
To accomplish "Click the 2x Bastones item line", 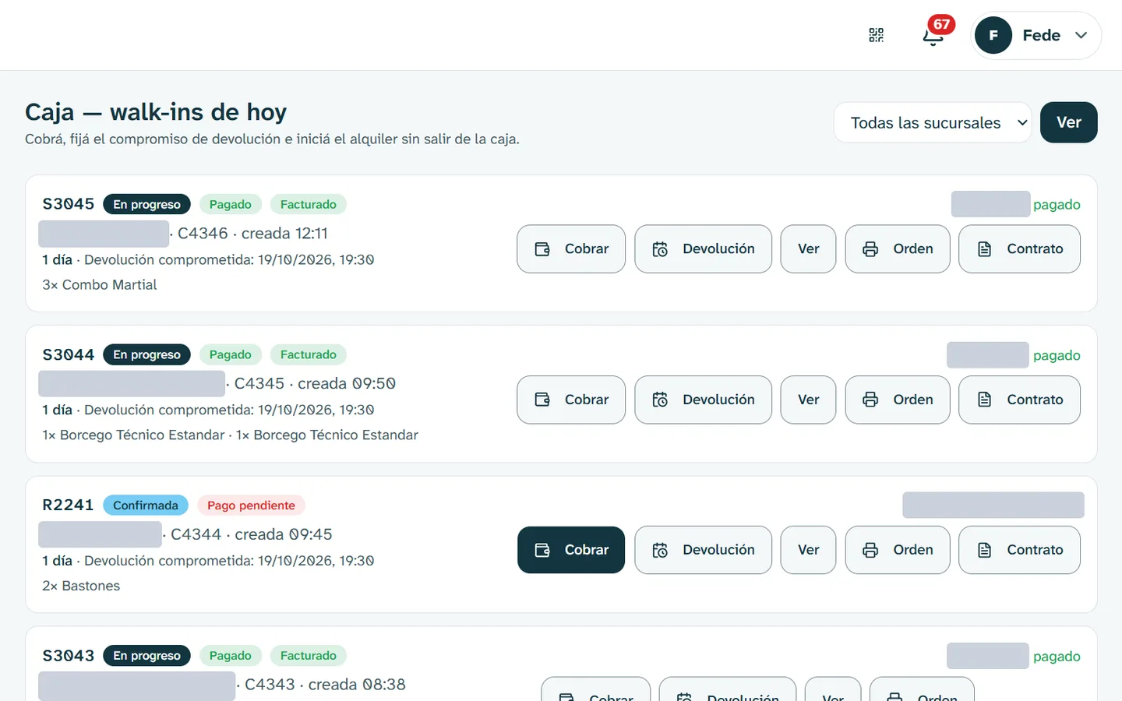I will [x=81, y=586].
